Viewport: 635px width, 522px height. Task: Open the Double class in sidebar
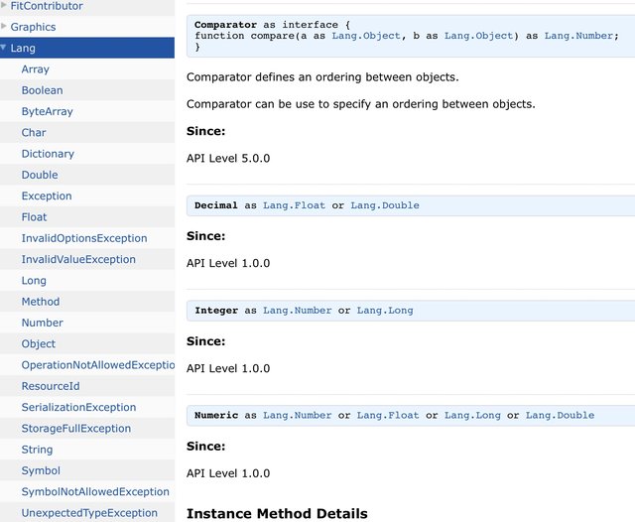click(x=40, y=175)
